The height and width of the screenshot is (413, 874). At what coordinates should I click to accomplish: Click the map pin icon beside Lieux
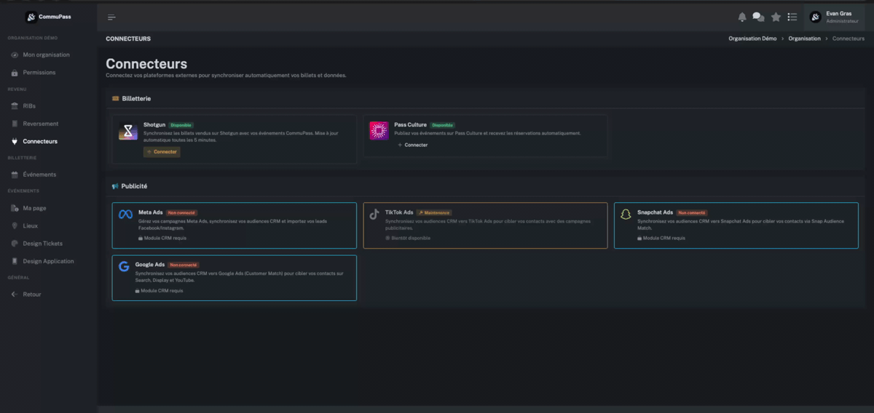[x=15, y=226]
